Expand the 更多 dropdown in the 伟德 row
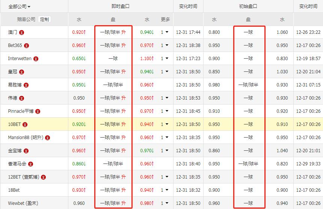The width and height of the screenshot is (323, 209). (165, 98)
